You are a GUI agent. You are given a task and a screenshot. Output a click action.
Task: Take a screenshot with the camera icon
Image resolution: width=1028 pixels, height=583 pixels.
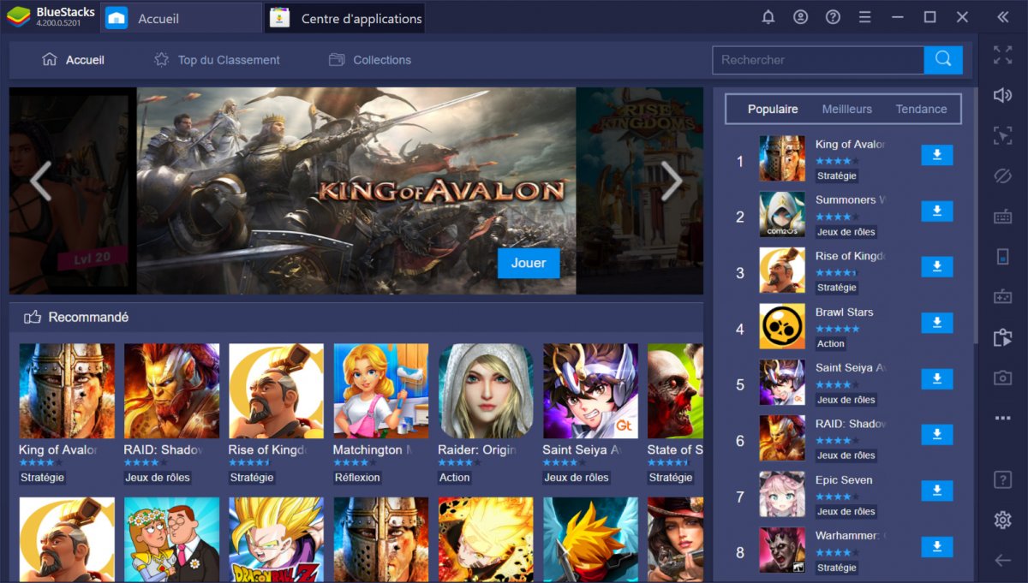click(x=1002, y=378)
